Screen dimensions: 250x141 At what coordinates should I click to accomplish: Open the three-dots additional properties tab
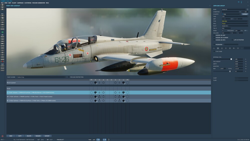242,48
